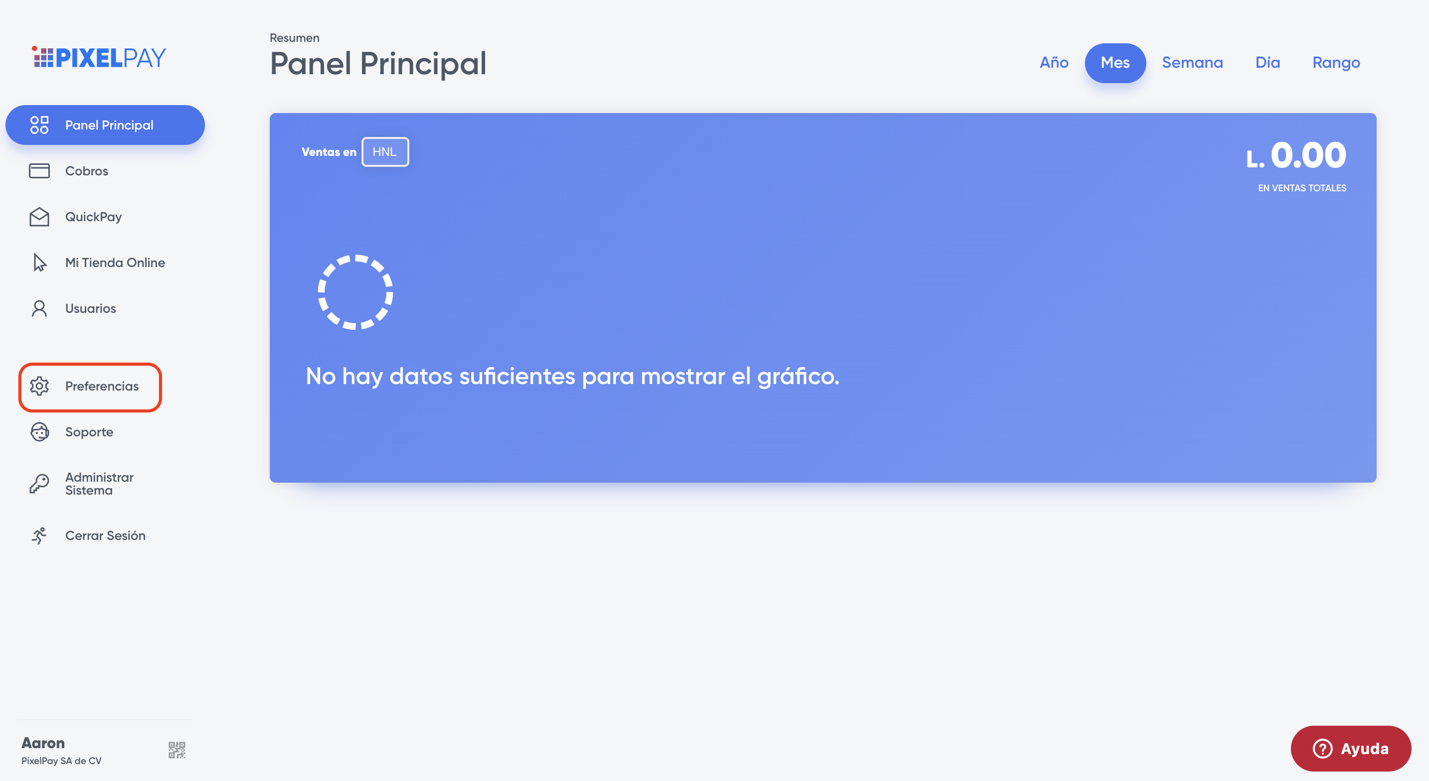Go to Mi Tienda Online
The height and width of the screenshot is (781, 1429).
pos(115,262)
